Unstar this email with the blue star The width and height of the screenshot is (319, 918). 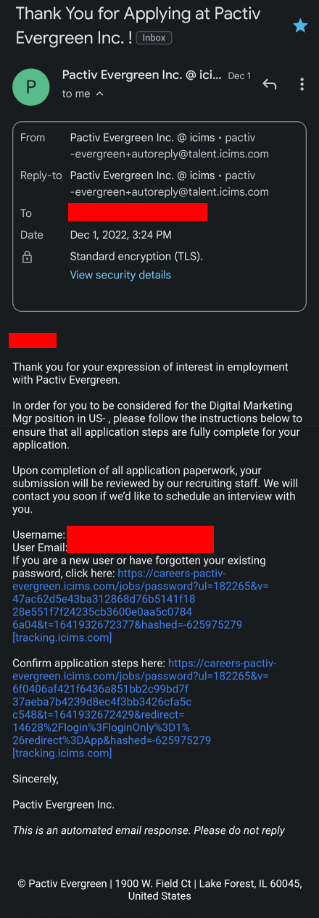[x=300, y=26]
